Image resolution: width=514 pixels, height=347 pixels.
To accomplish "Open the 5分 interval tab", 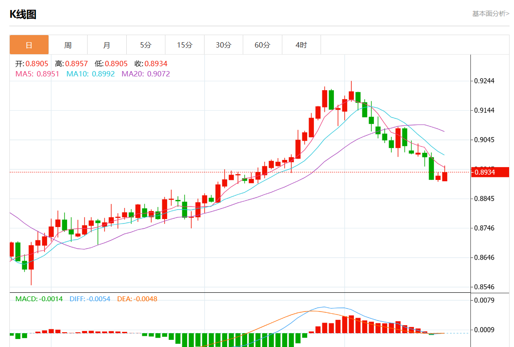I will [x=146, y=45].
